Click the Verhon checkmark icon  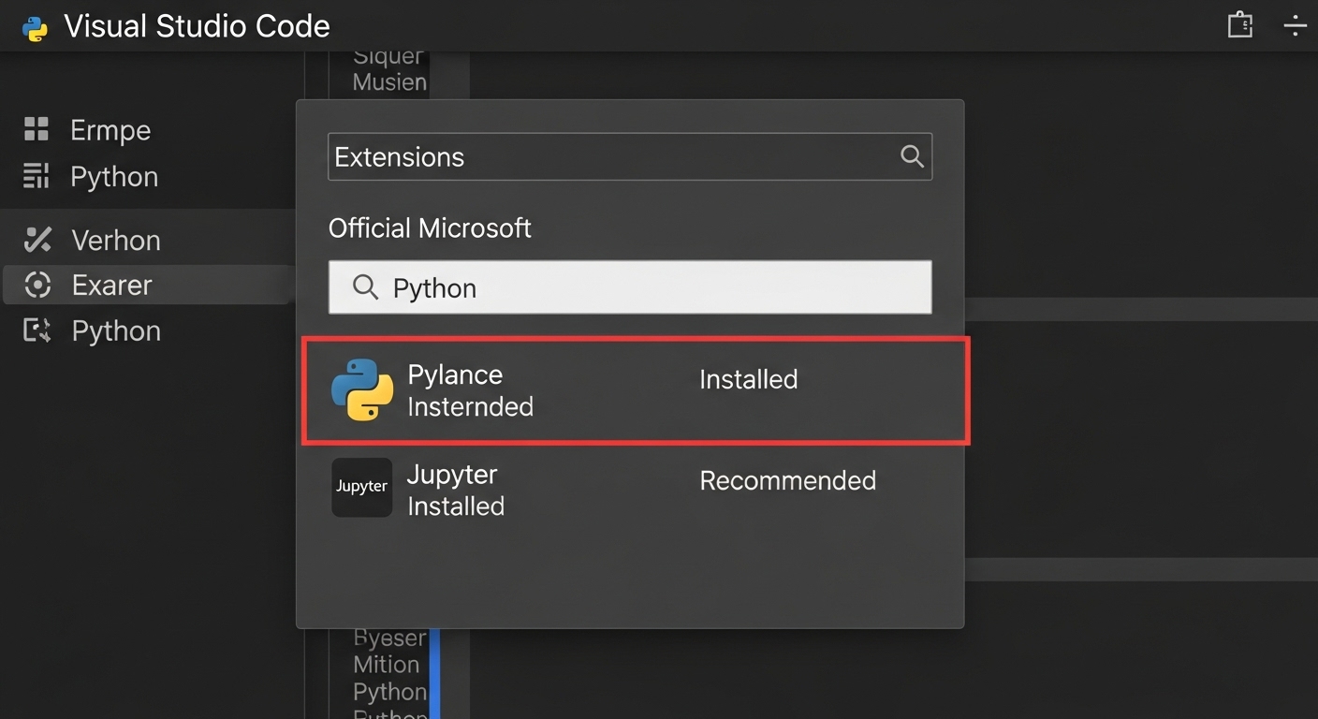[37, 240]
